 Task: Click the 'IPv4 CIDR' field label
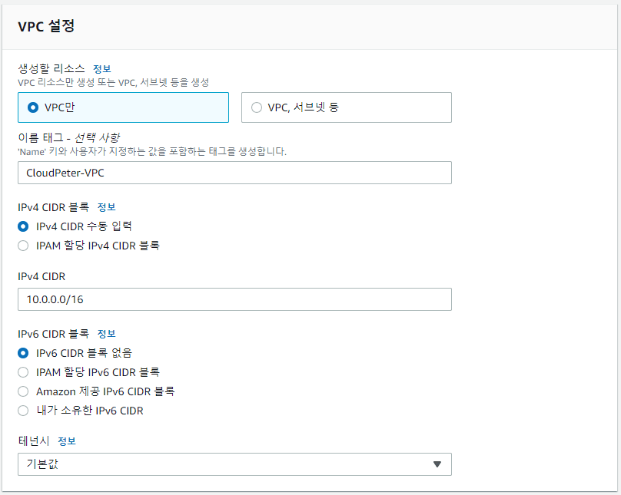point(46,276)
